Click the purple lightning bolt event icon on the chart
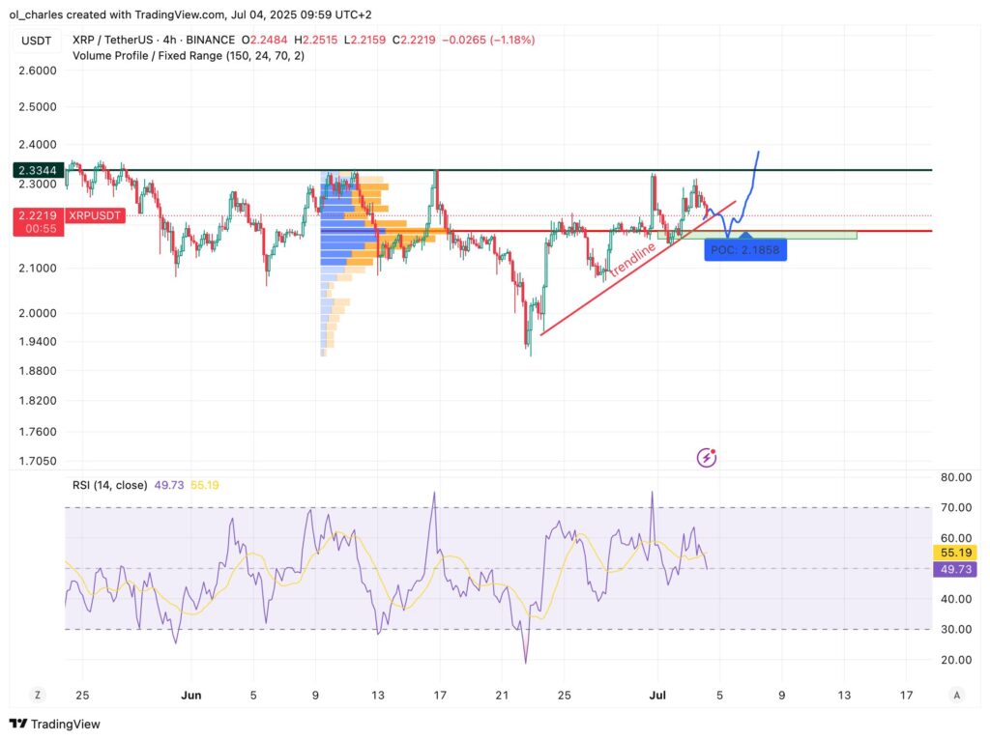The image size is (990, 740). (x=707, y=457)
